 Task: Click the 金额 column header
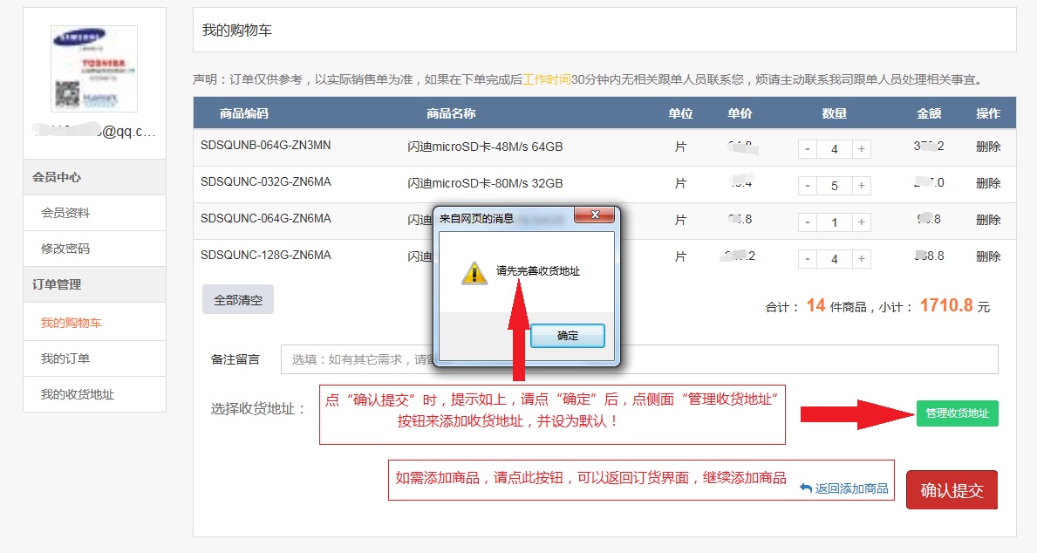pyautogui.click(x=929, y=113)
